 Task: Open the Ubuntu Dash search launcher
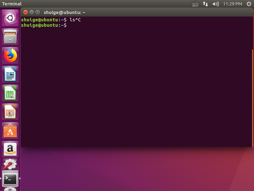click(x=10, y=18)
